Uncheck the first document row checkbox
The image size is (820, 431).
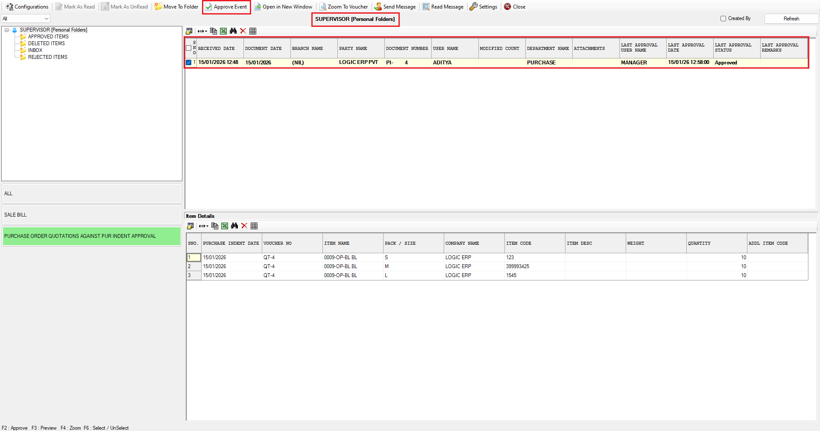coord(189,63)
